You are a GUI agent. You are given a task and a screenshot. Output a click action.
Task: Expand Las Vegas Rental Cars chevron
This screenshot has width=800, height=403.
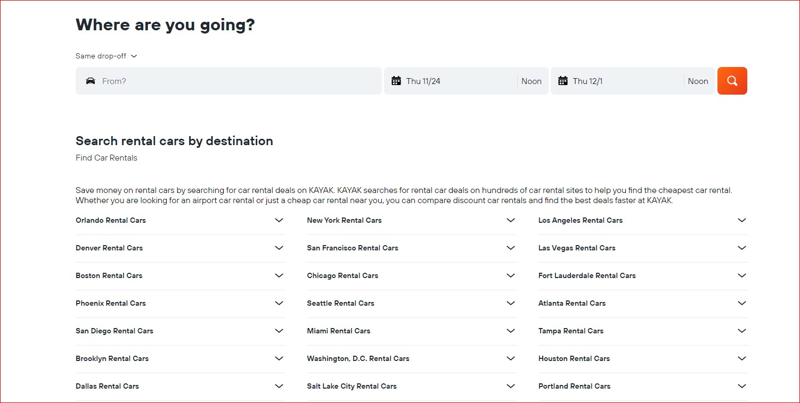[742, 248]
